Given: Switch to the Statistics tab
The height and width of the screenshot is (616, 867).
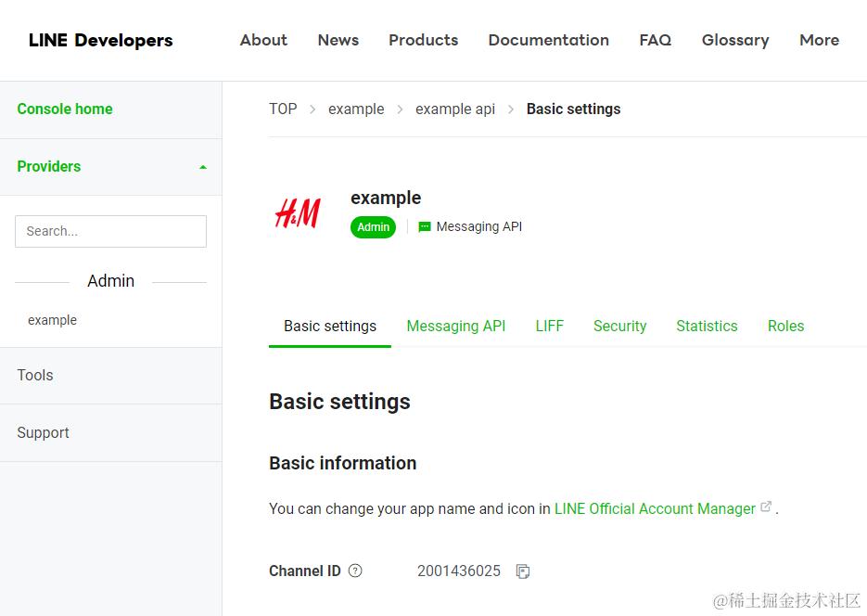Looking at the screenshot, I should point(707,327).
